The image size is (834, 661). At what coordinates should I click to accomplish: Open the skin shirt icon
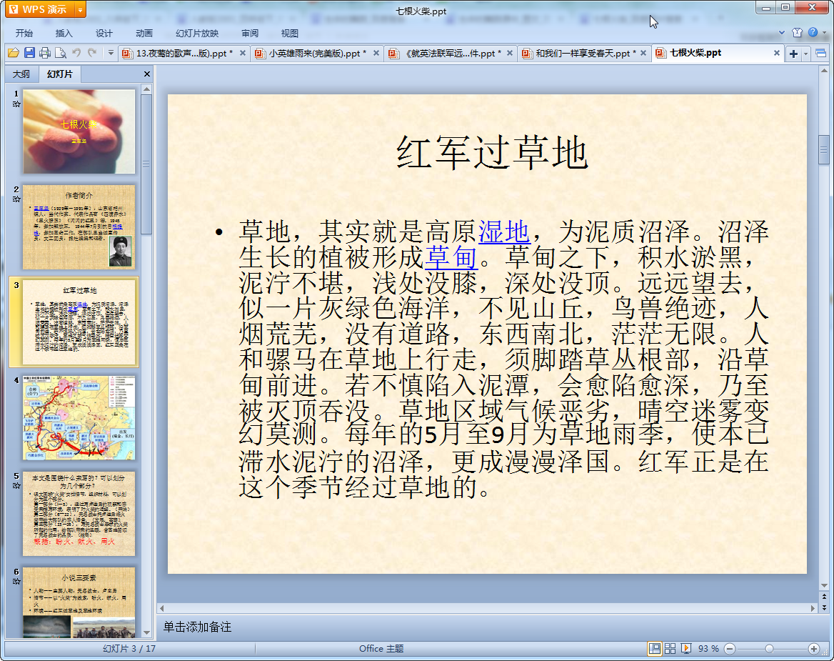797,32
